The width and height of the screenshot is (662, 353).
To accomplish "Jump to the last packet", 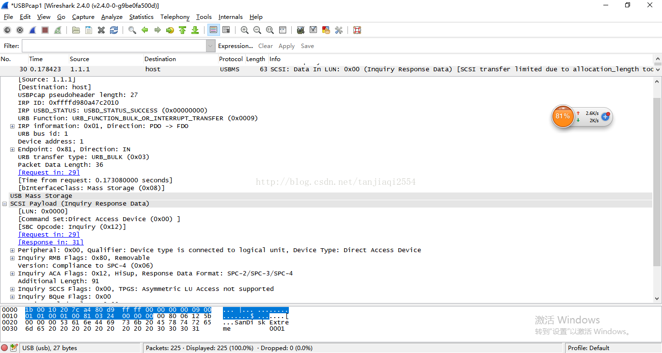I will [195, 30].
